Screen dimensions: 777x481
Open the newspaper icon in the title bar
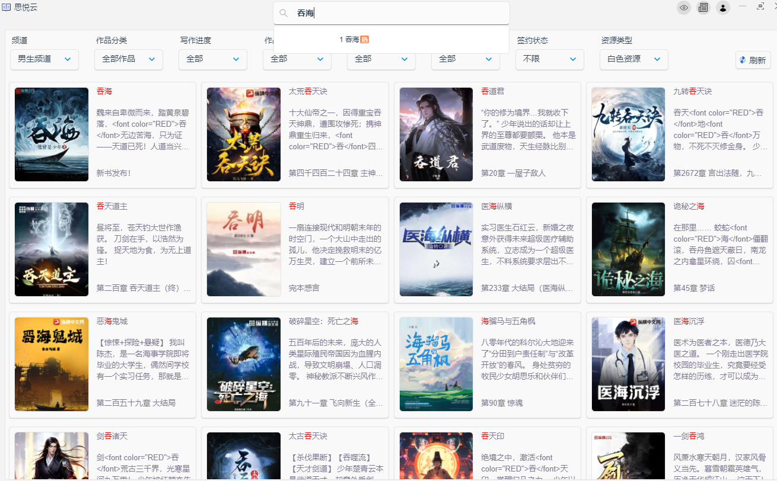click(x=703, y=8)
